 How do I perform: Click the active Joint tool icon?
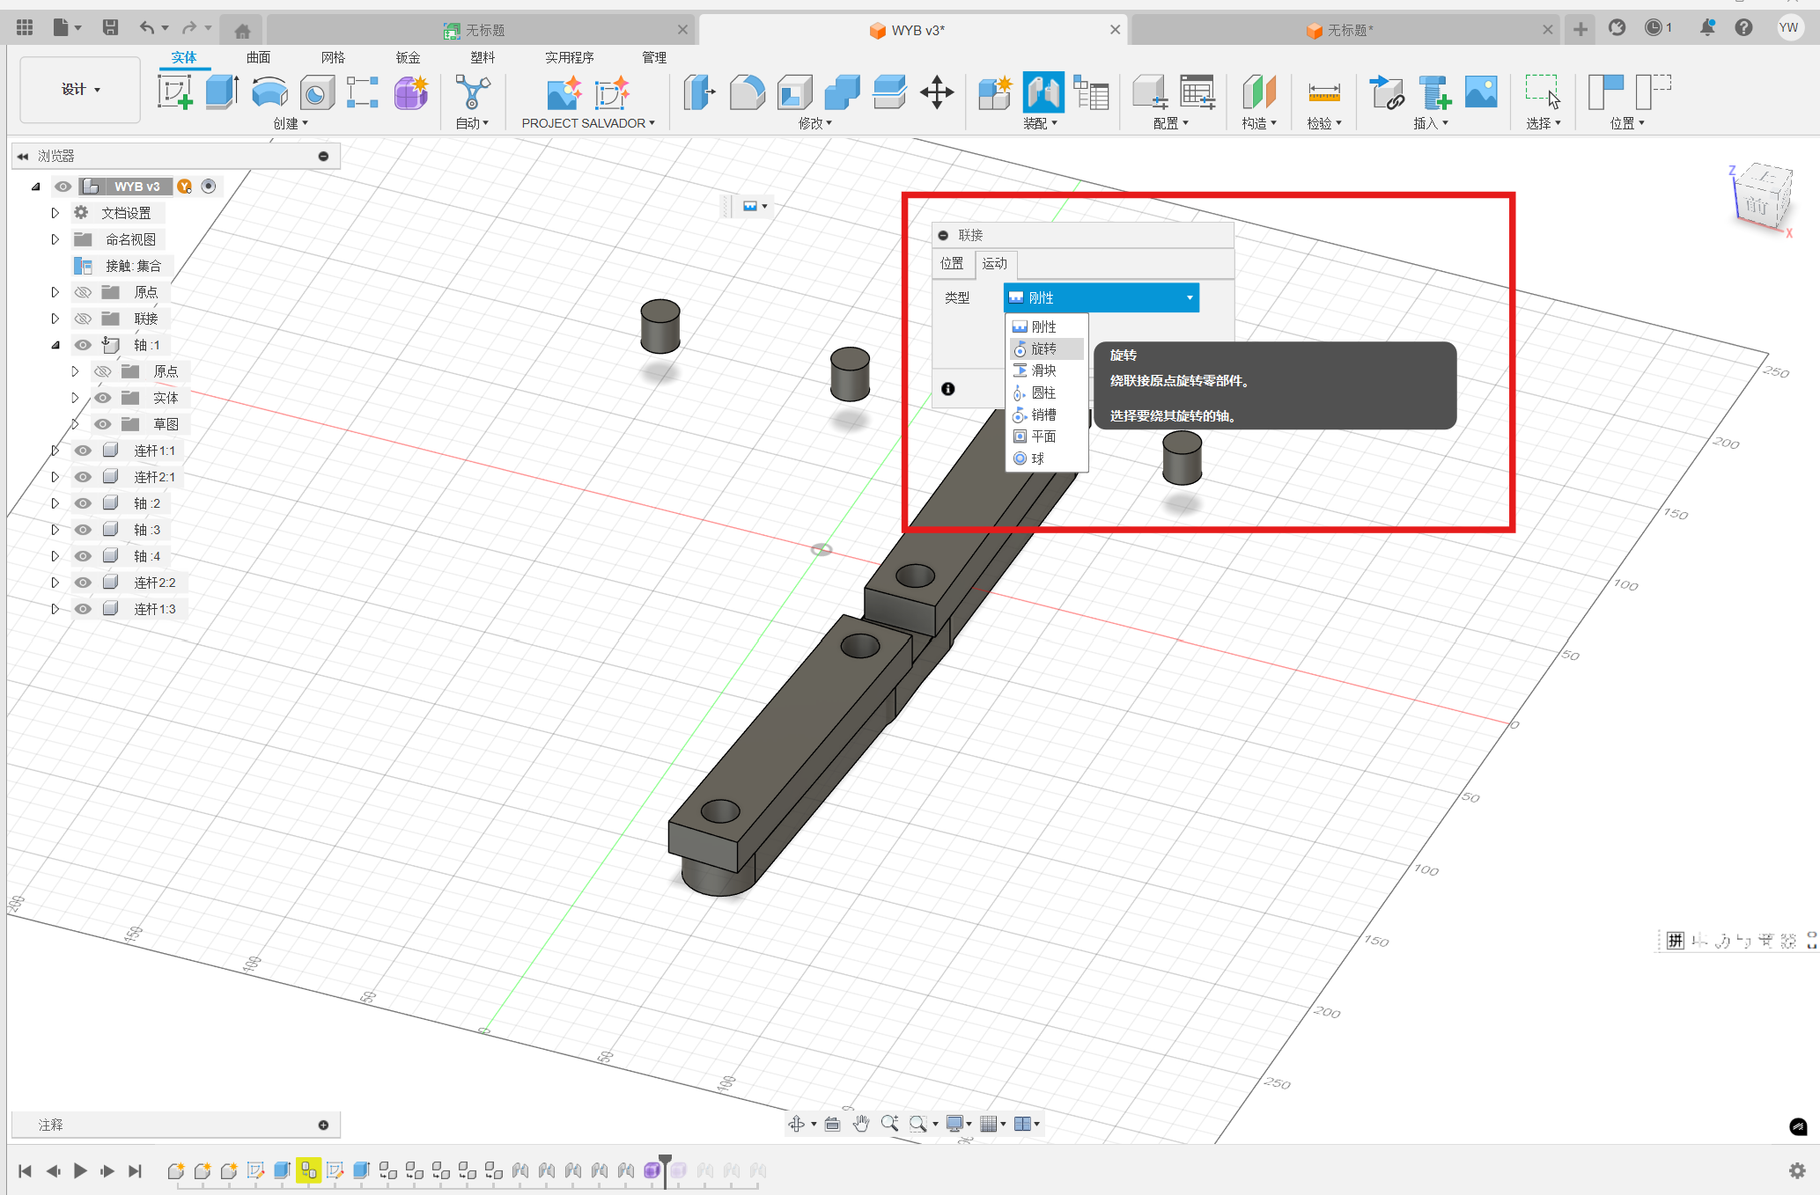click(1043, 92)
